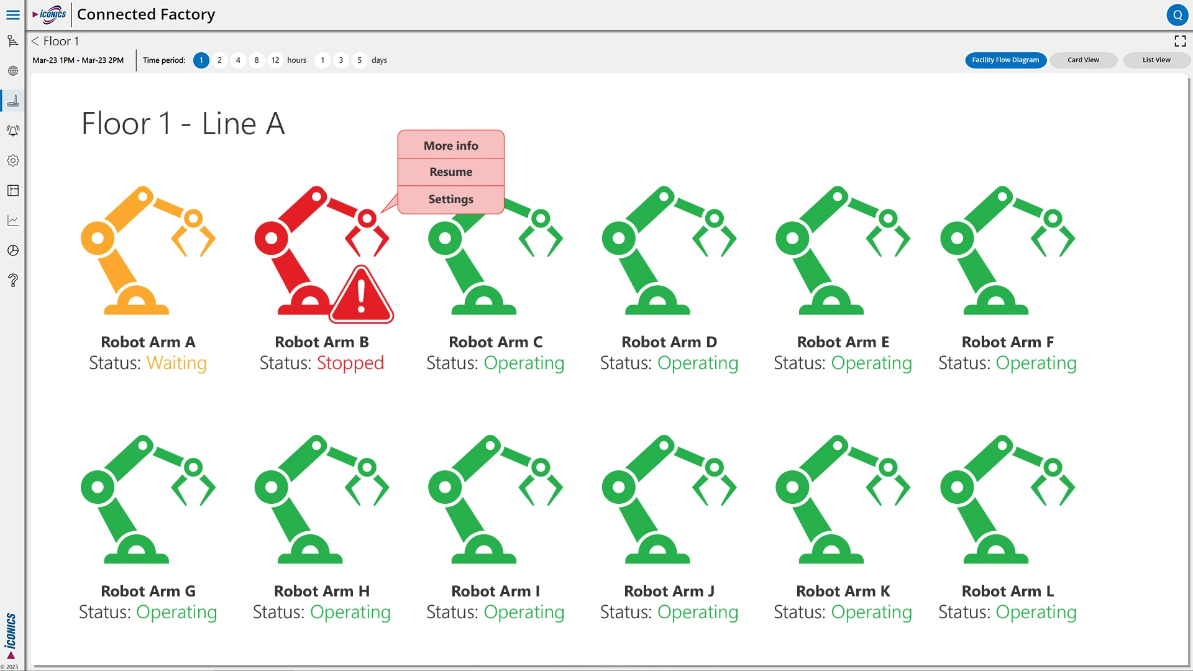Switch to Card View
The height and width of the screenshot is (671, 1193).
pyautogui.click(x=1083, y=60)
